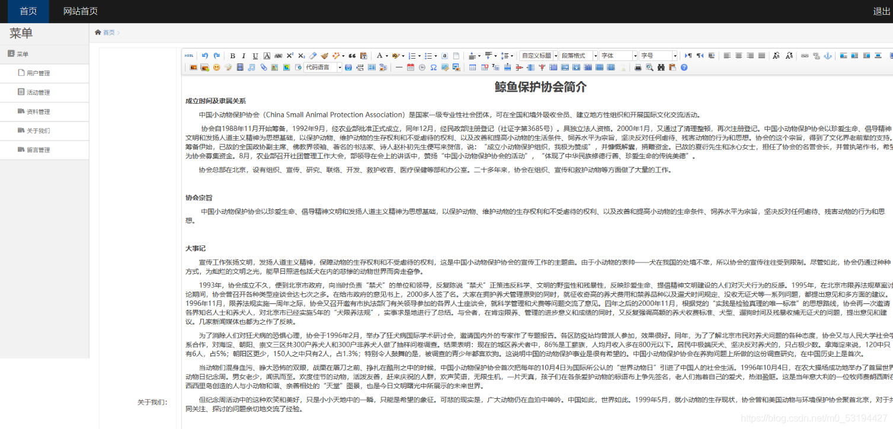Expand font color palette arrow
The image size is (893, 429).
pos(386,56)
